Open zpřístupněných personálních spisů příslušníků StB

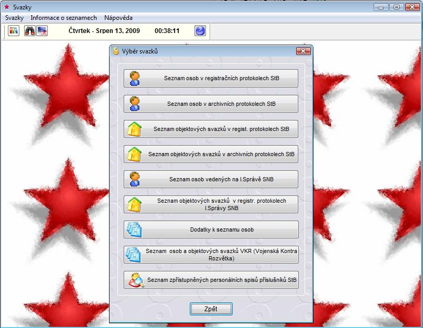click(x=211, y=280)
